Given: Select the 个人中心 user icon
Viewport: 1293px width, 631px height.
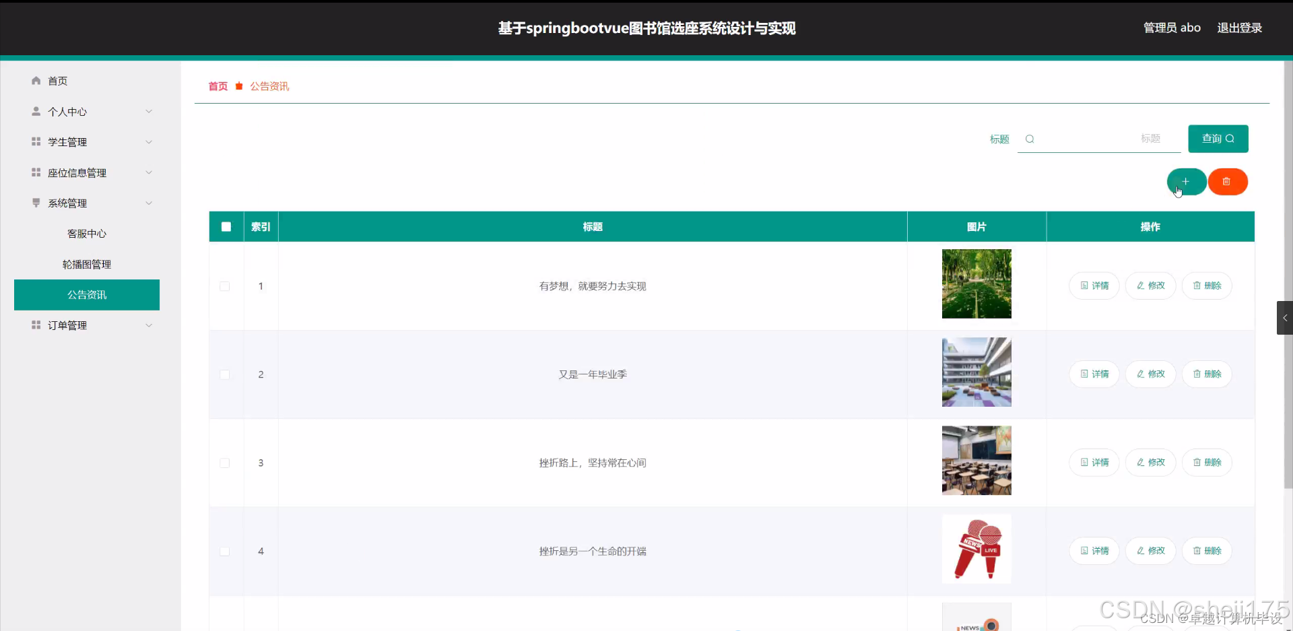Looking at the screenshot, I should point(36,112).
